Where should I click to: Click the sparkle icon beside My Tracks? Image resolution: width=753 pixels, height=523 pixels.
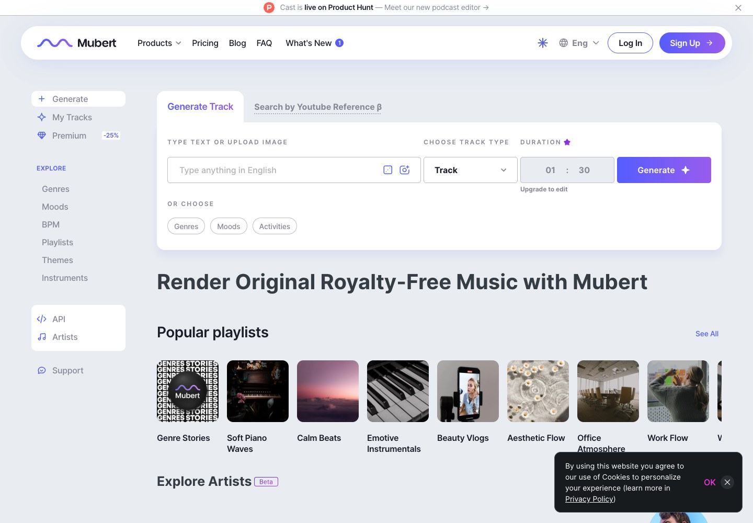point(42,117)
